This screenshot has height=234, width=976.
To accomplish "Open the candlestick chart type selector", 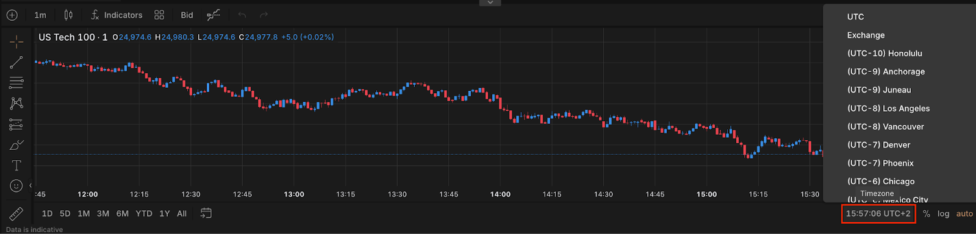I will pos(68,15).
